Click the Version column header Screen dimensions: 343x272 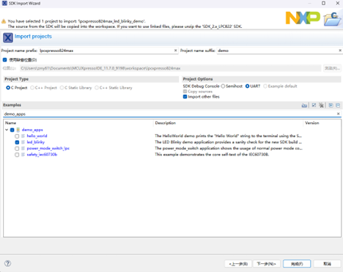click(322, 123)
